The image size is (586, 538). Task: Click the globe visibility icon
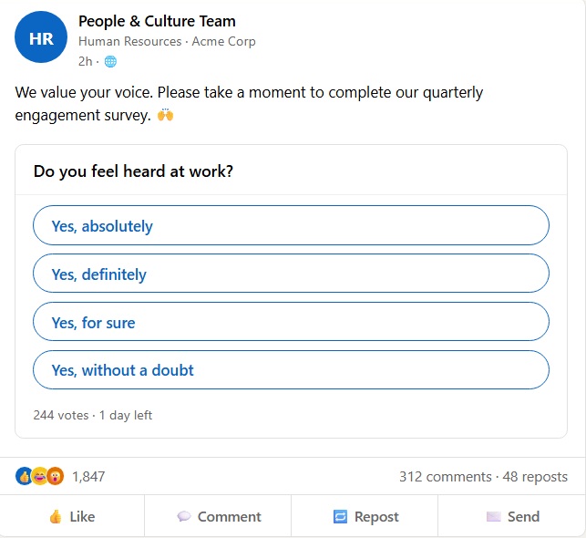[x=110, y=61]
